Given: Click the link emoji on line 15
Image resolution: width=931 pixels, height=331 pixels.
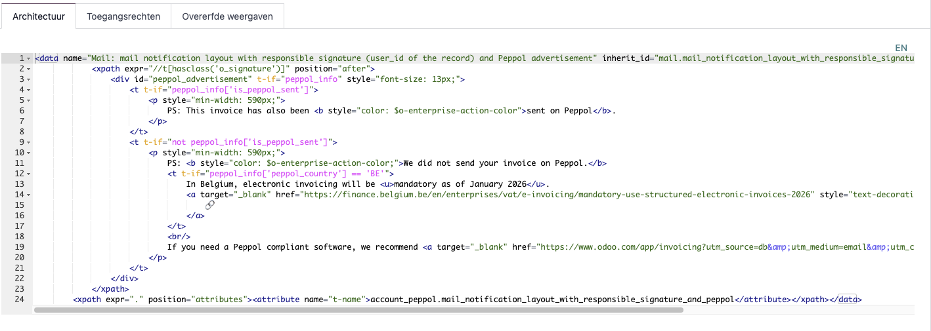Looking at the screenshot, I should (x=210, y=204).
